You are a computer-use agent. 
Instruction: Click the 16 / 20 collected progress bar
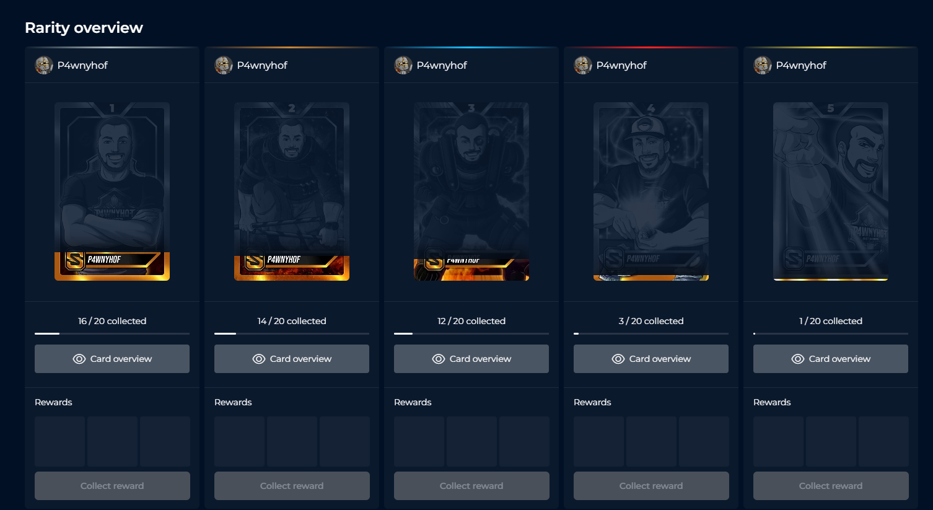pyautogui.click(x=112, y=333)
